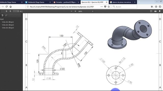Close Ejercicio 10,2 PDF tab

(106, 2)
